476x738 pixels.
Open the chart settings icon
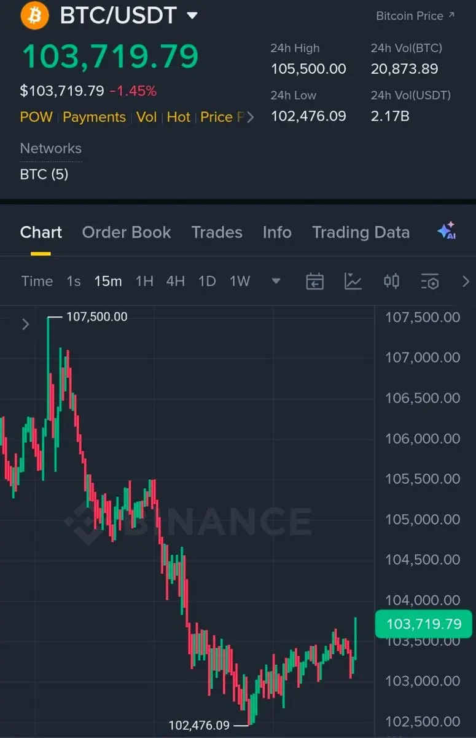pyautogui.click(x=430, y=282)
